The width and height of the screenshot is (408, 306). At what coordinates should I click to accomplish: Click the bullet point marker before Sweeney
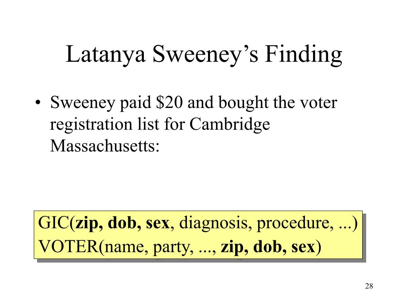(38, 102)
